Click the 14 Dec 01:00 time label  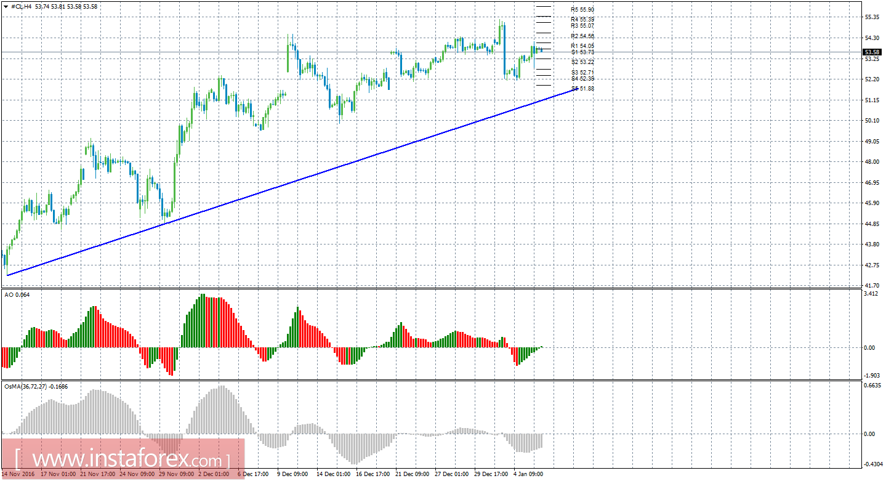tap(333, 474)
